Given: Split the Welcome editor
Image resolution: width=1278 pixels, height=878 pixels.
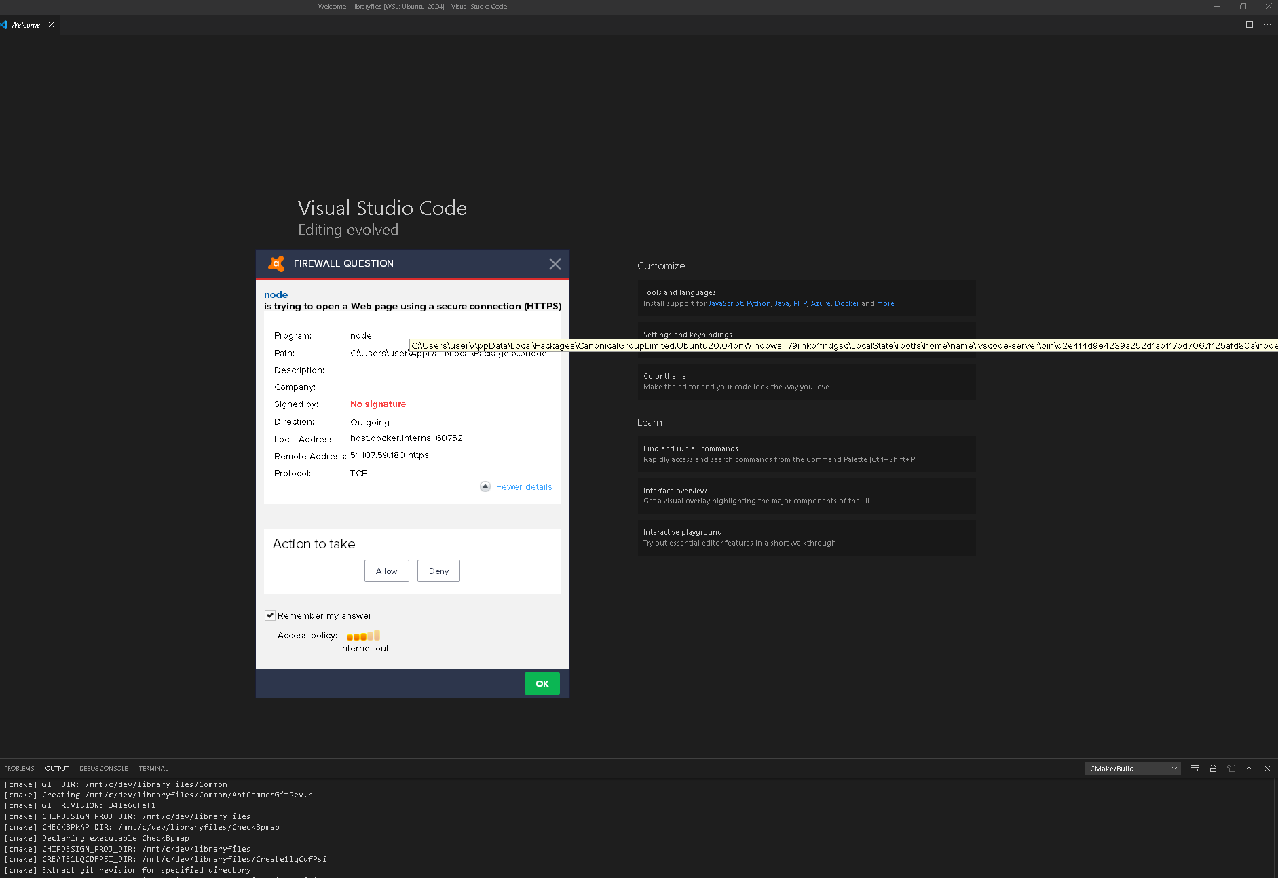Looking at the screenshot, I should (x=1249, y=24).
